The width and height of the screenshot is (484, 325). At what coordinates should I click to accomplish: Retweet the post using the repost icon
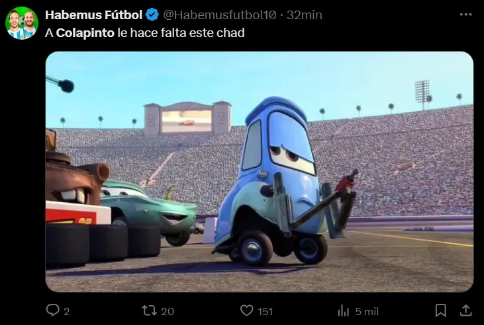(150, 310)
